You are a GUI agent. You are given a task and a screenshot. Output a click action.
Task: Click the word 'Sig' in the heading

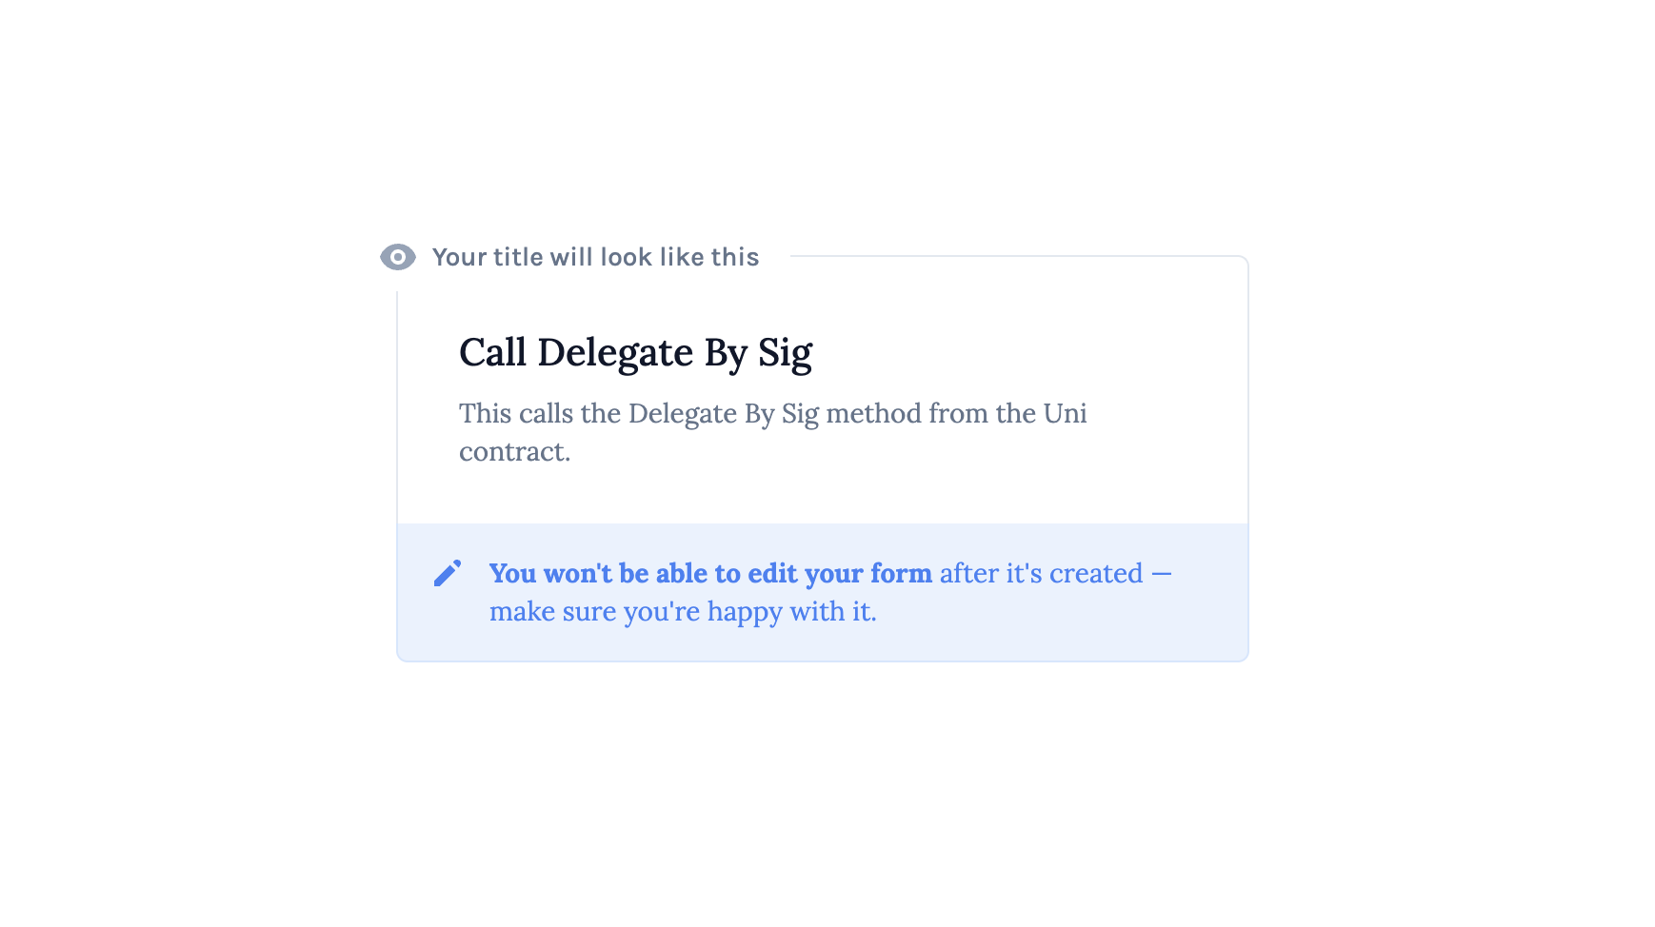pos(785,354)
